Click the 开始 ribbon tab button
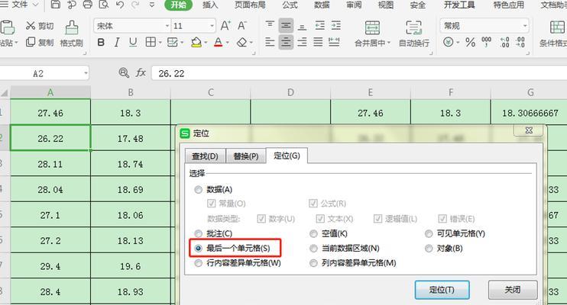Viewport: 567px width, 305px height. (178, 5)
